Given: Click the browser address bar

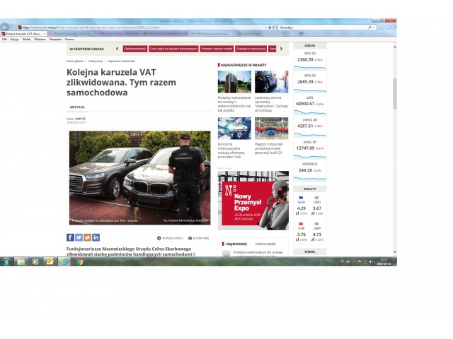Looking at the screenshot, I should 142,27.
